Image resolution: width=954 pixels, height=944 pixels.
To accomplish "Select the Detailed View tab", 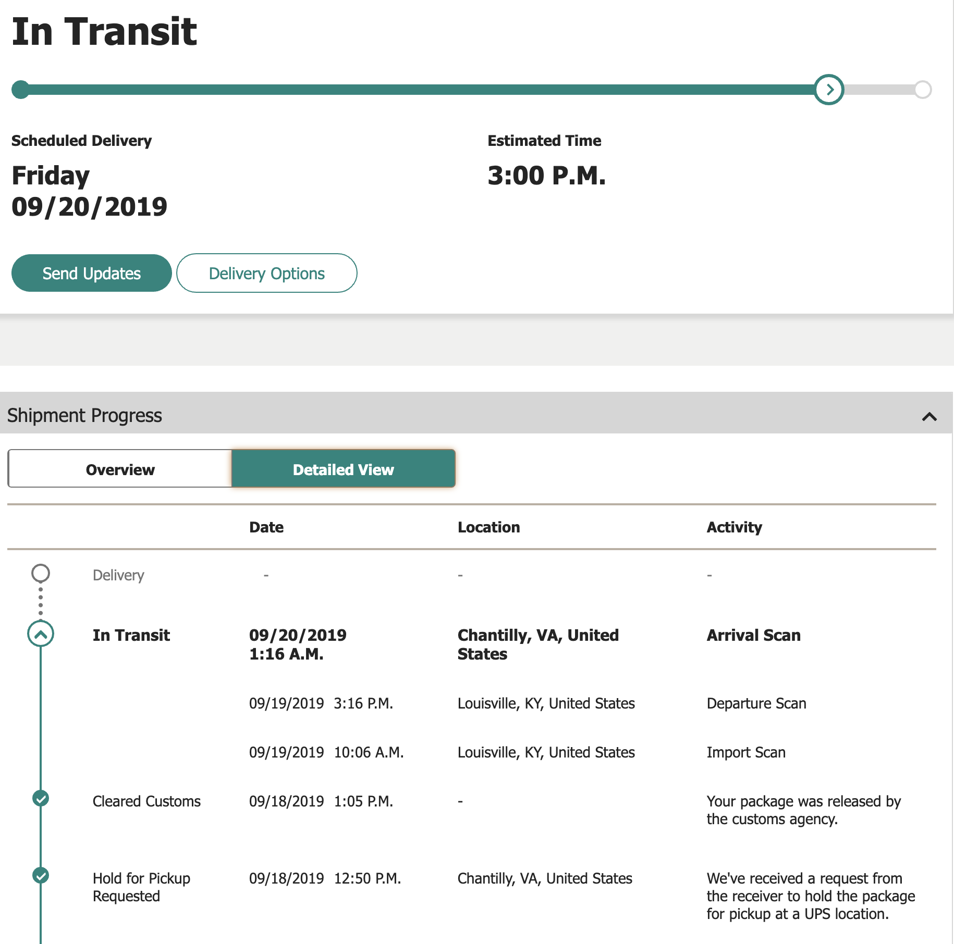I will (x=343, y=469).
